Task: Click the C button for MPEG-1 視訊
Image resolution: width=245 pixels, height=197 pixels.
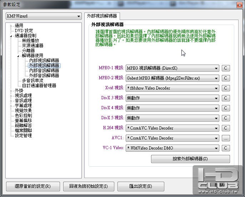Action: pos(226,68)
